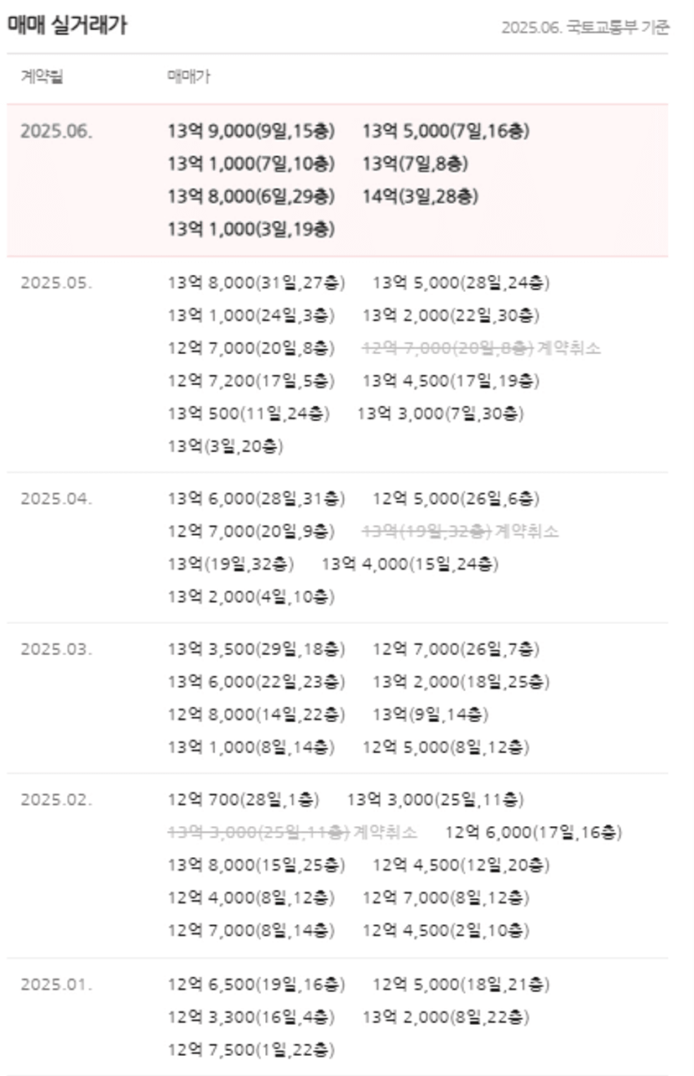Click the 계약취소 label in May
The width and height of the screenshot is (694, 1076).
569,348
